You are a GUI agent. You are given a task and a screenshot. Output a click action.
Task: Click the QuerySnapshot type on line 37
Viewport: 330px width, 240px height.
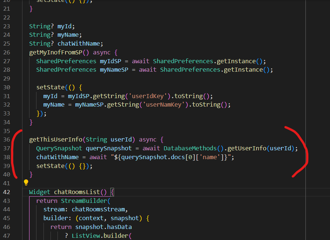(59, 148)
